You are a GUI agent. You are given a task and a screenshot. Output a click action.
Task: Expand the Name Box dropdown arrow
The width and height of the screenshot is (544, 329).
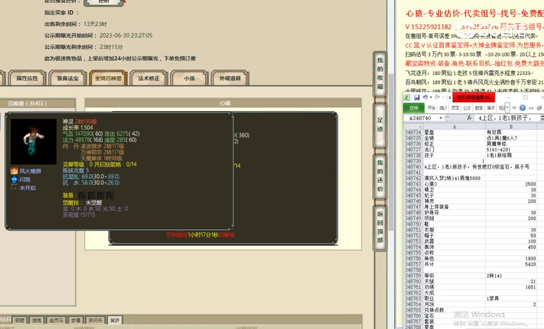[441, 118]
